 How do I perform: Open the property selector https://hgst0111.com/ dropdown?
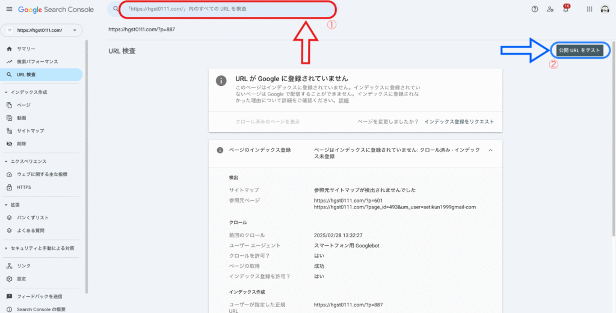[x=42, y=30]
